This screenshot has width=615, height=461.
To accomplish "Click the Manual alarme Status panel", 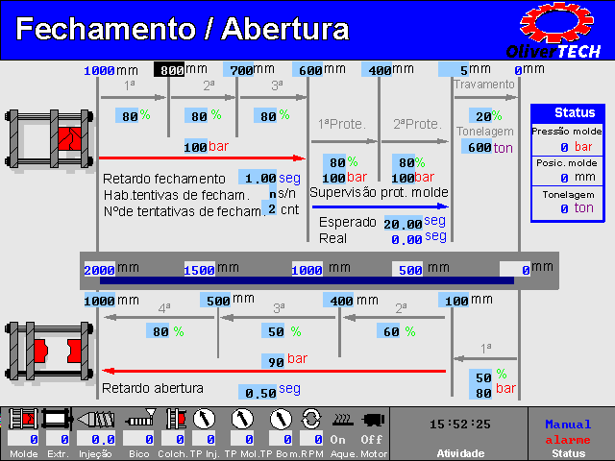I will pyautogui.click(x=569, y=433).
